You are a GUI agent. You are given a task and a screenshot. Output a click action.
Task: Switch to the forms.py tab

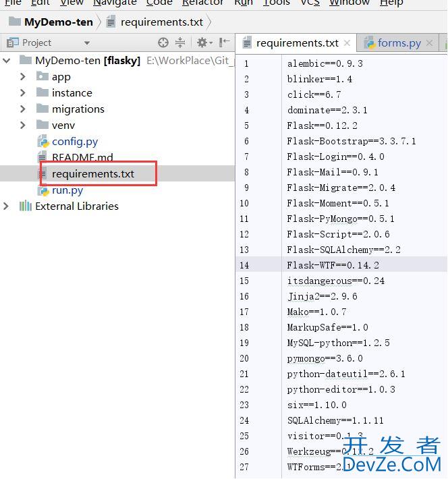pyautogui.click(x=399, y=43)
